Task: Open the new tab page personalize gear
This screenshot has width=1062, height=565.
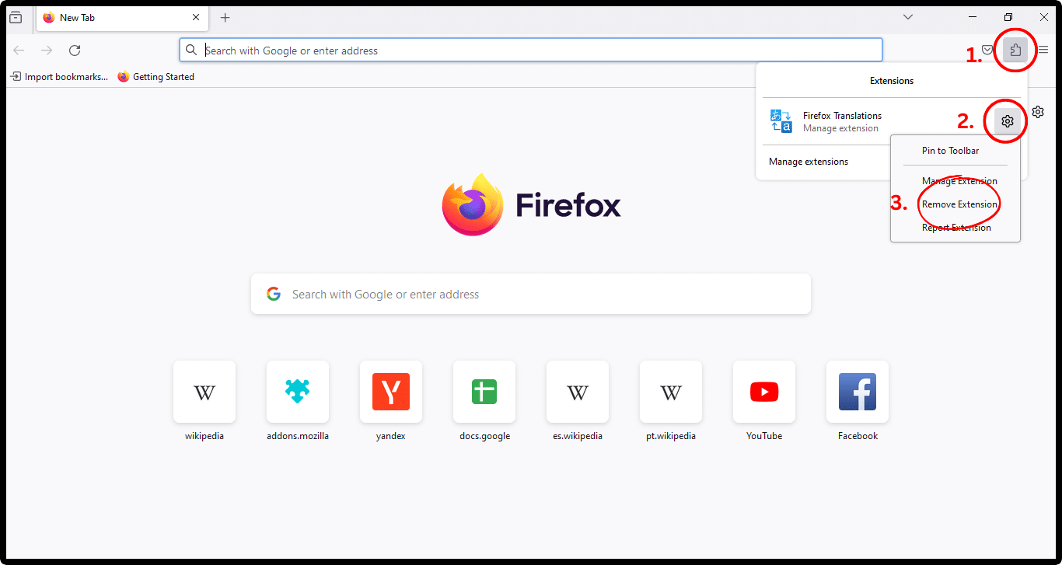Action: (1038, 112)
